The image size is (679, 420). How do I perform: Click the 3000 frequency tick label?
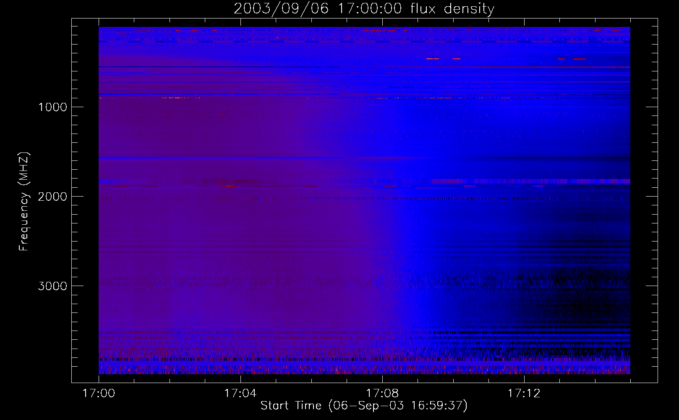52,286
